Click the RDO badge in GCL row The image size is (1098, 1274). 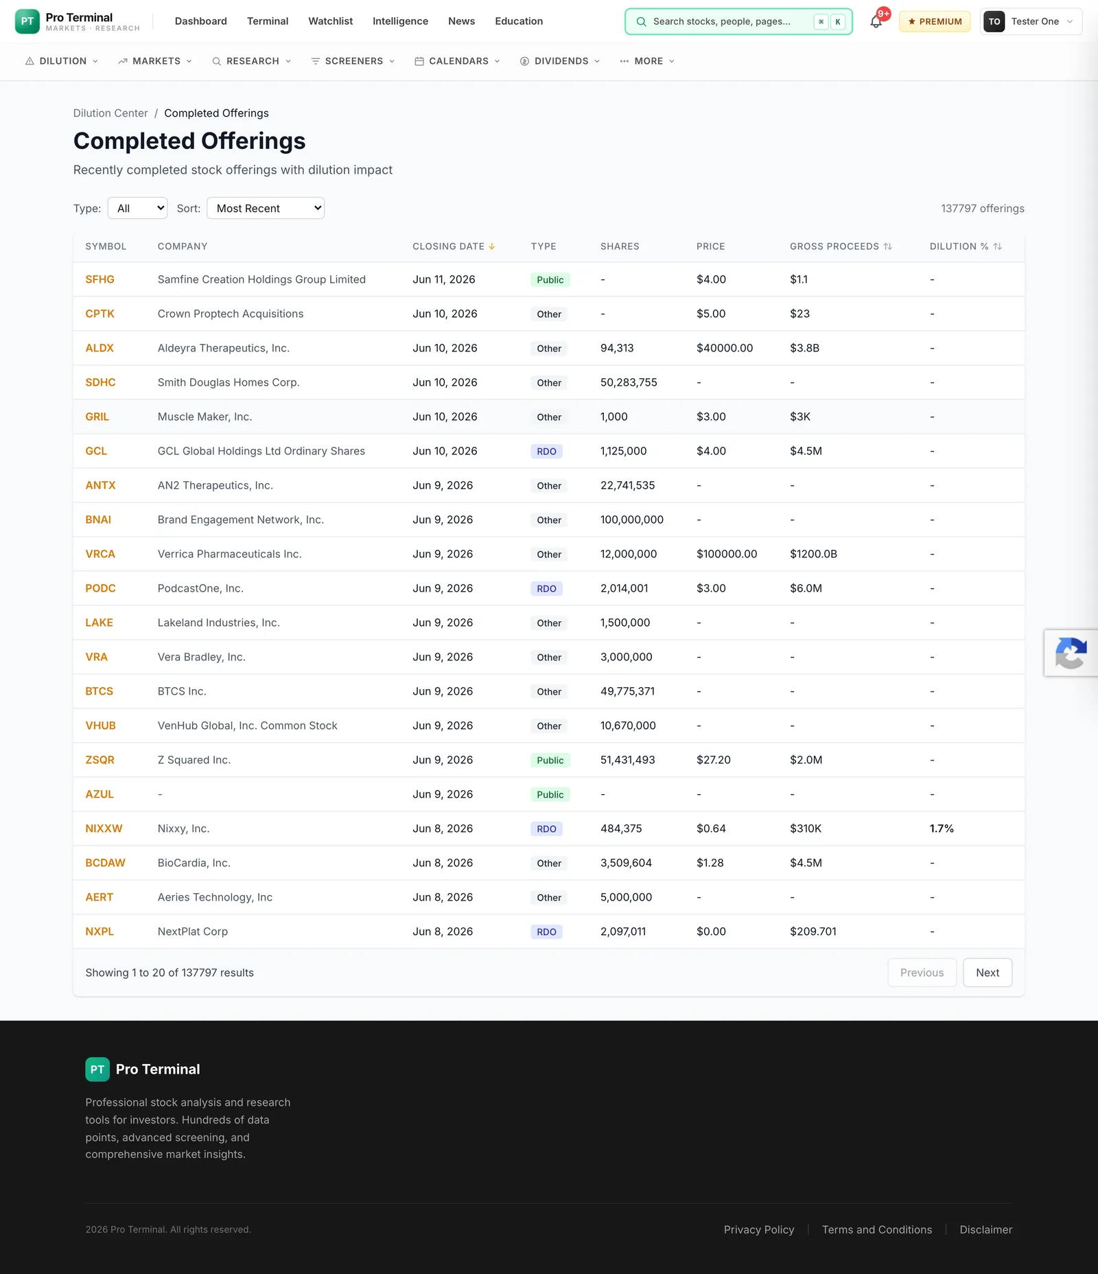click(x=546, y=452)
